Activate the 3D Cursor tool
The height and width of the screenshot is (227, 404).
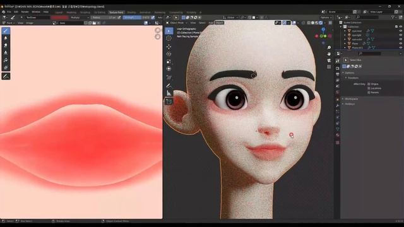tap(169, 38)
